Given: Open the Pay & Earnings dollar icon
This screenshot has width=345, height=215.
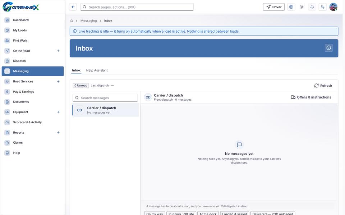Looking at the screenshot, I should (7, 92).
